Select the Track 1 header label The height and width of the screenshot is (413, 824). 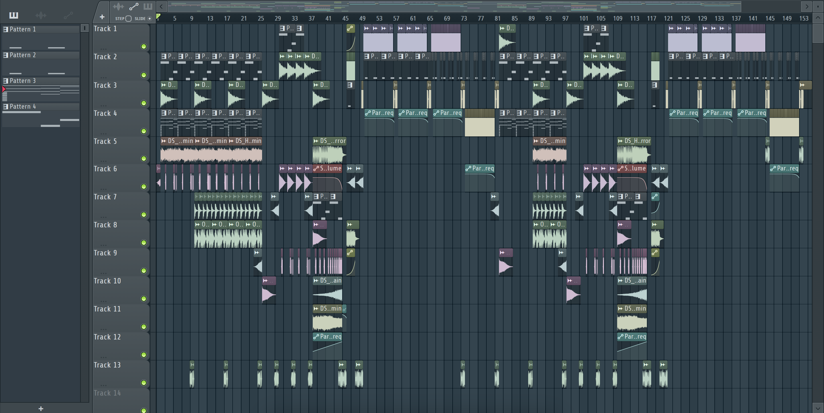pos(105,29)
